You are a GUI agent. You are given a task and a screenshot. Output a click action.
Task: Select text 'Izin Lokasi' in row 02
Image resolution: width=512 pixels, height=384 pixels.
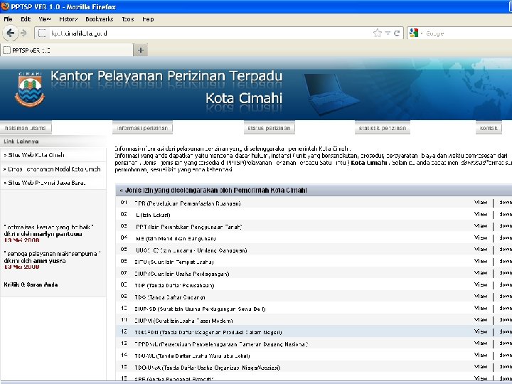[x=157, y=215]
